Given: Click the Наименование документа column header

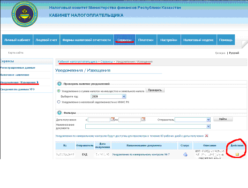Looking at the screenshot, I should (144, 145).
